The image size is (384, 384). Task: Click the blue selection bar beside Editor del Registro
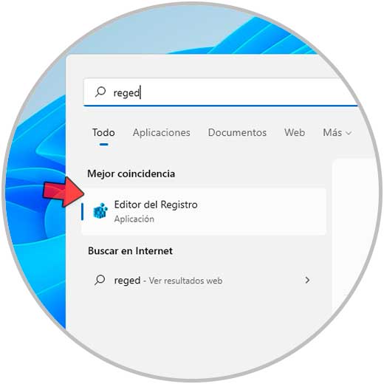pyautogui.click(x=82, y=211)
